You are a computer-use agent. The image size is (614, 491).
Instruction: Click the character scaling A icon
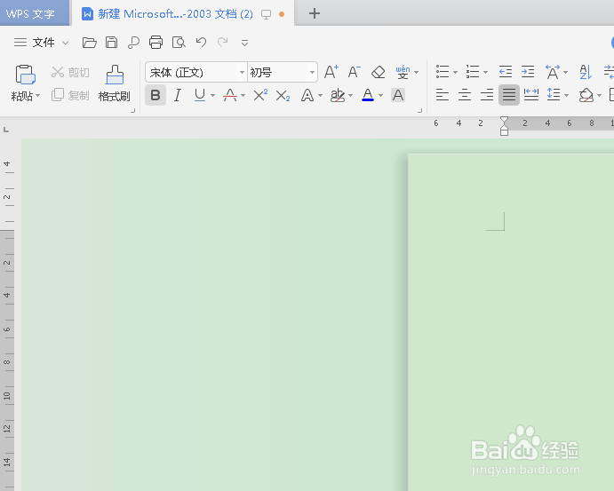552,72
